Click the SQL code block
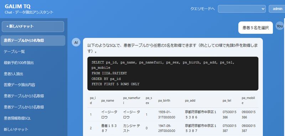The image size is (285, 136). coord(173,74)
